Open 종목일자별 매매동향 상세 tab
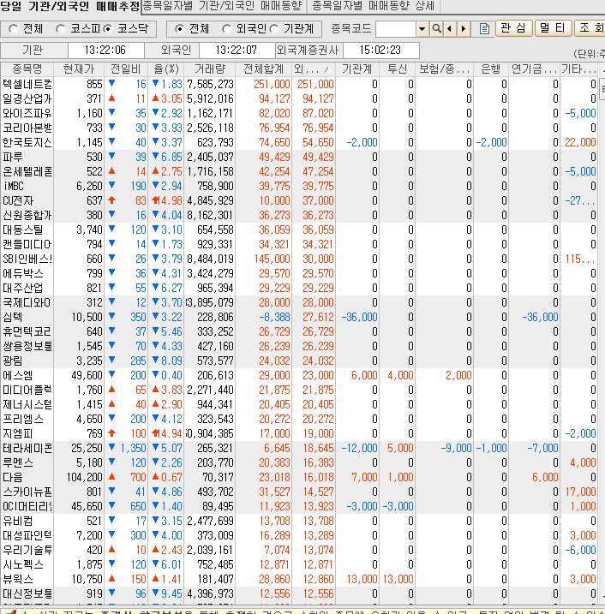The height and width of the screenshot is (614, 605). (373, 6)
